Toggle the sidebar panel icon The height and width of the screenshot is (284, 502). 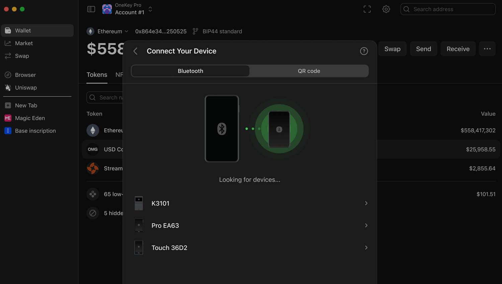tap(91, 9)
